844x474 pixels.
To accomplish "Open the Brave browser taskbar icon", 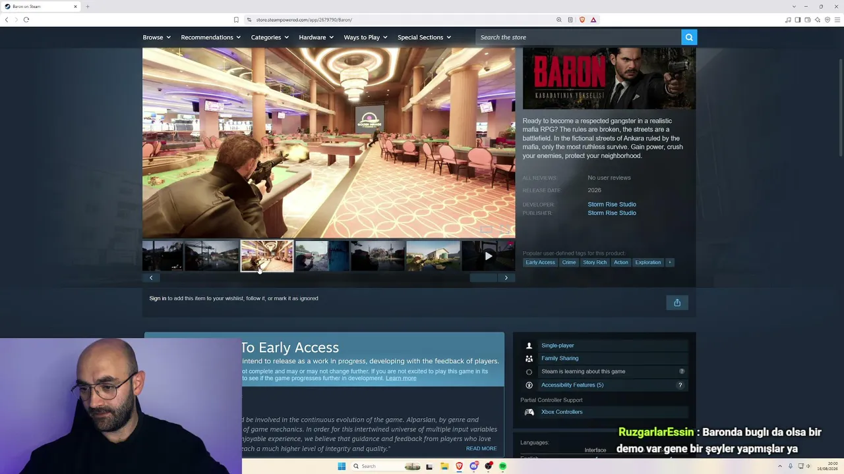I will tap(459, 466).
